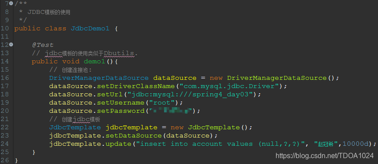Collapse the Javadoc comment fold at line 7
Screen dimensions: 378x164
[11, 3]
